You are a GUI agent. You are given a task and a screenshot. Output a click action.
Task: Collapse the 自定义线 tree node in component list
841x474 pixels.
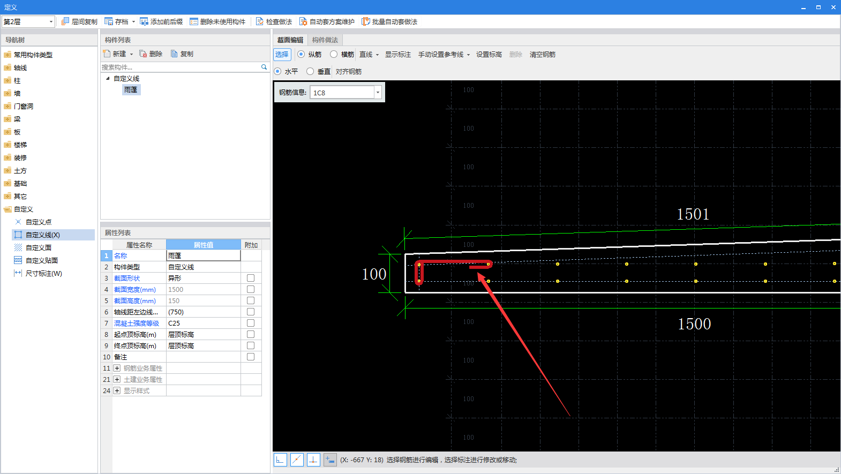click(x=108, y=78)
